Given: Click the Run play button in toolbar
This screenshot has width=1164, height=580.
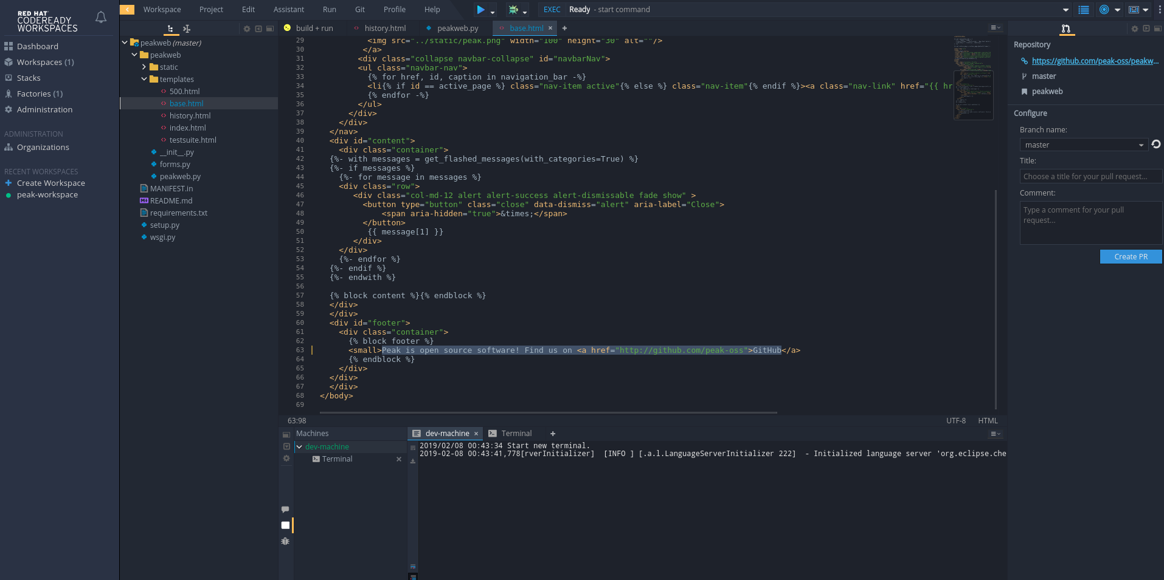Looking at the screenshot, I should tap(480, 10).
